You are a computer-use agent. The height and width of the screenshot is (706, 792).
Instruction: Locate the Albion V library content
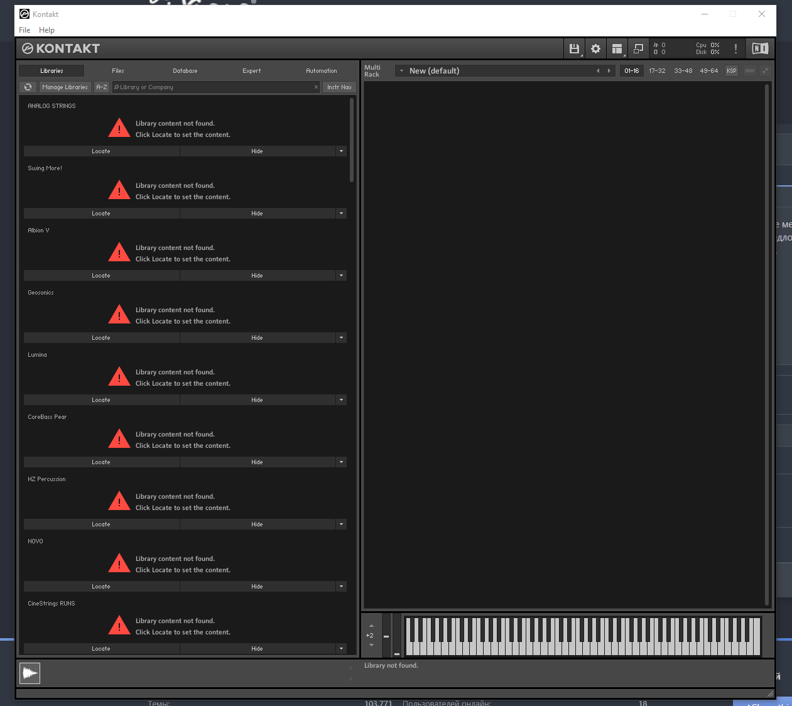click(101, 276)
